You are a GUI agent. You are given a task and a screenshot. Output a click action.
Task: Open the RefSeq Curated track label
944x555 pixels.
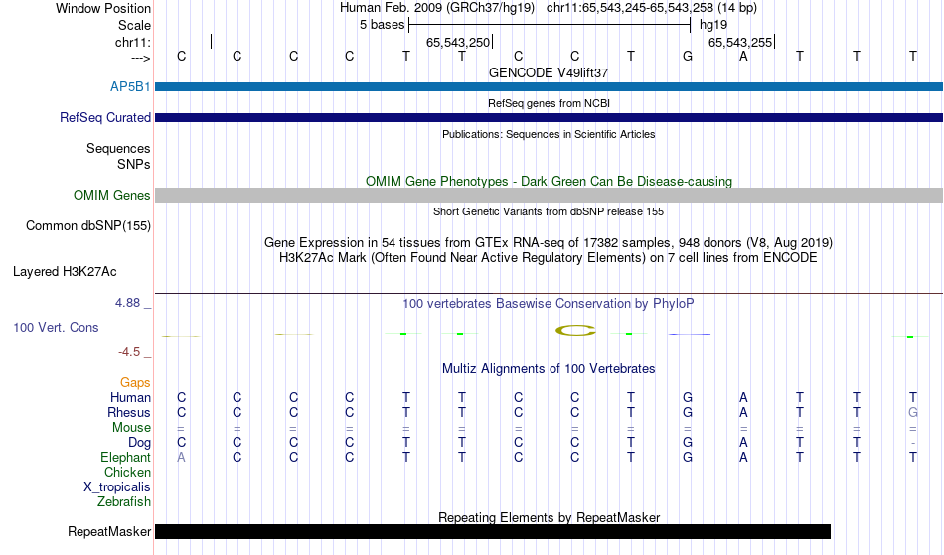coord(104,118)
